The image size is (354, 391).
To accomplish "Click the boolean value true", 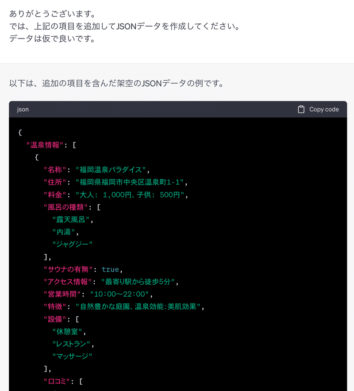I will point(110,269).
